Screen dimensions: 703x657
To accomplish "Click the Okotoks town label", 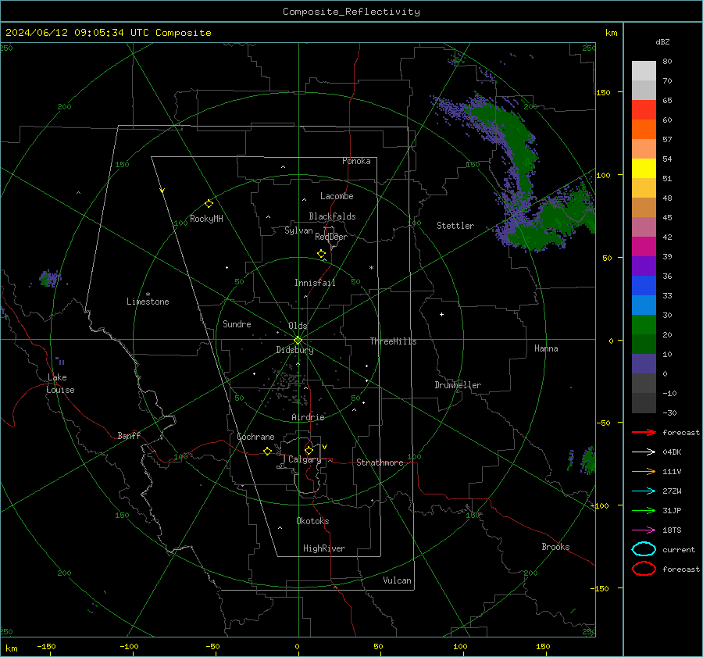I will pos(312,521).
